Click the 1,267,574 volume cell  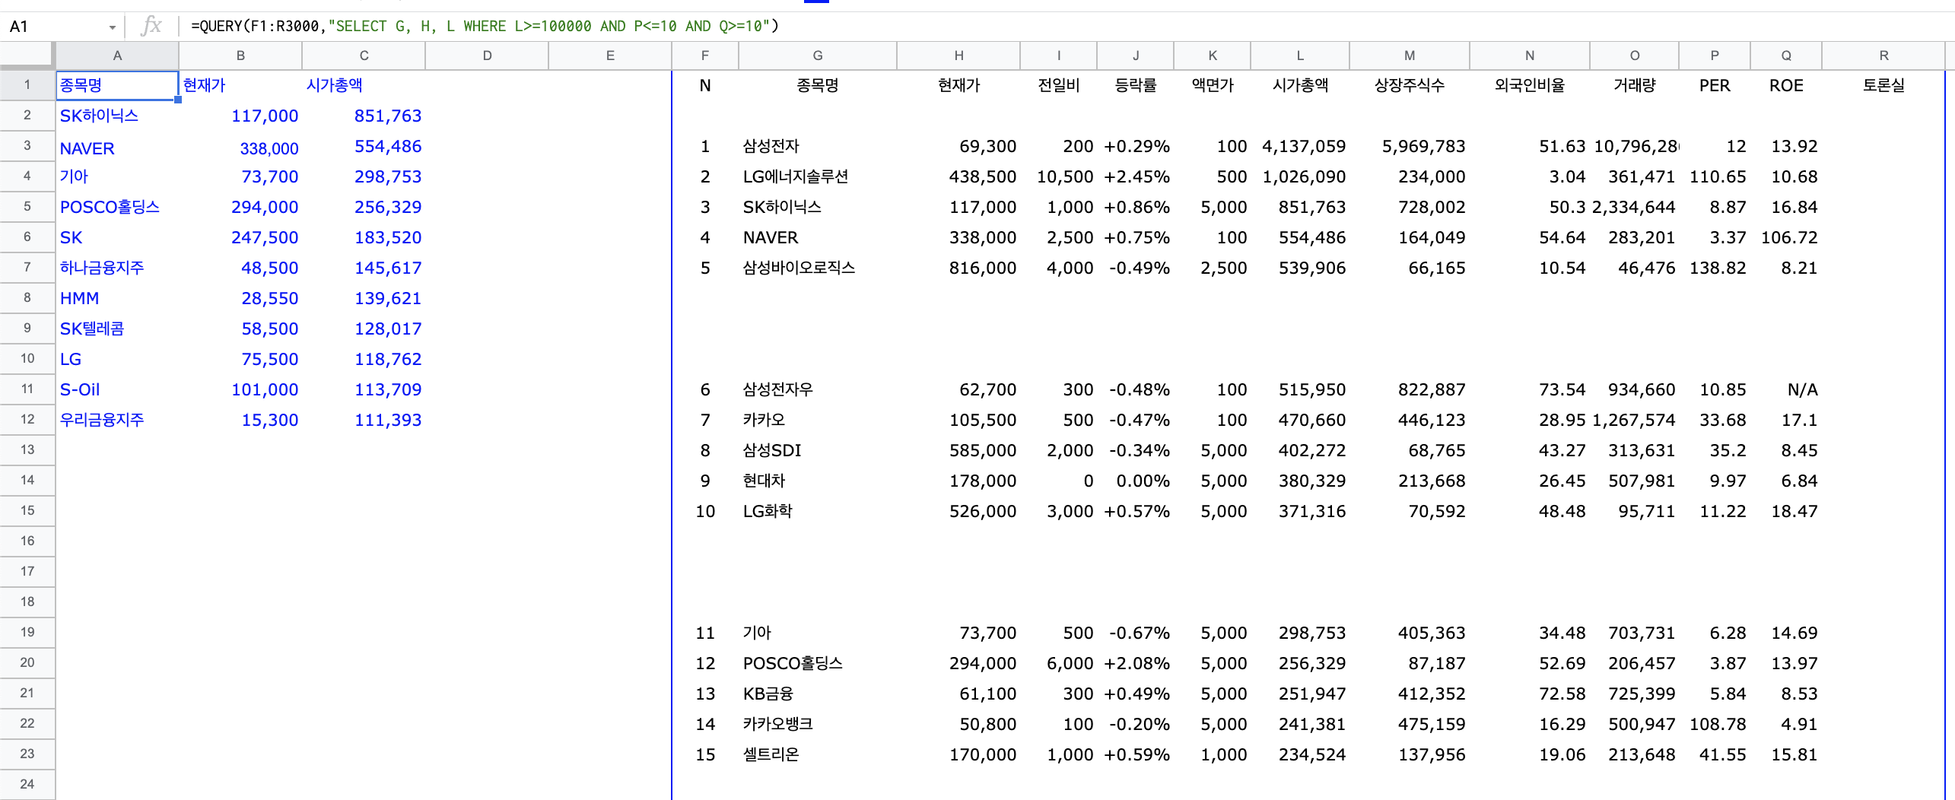pos(1633,420)
